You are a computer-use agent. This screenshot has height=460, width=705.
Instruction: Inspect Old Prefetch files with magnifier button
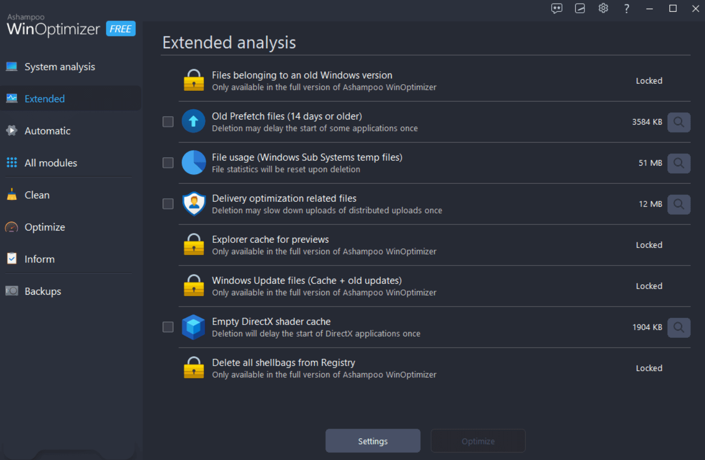(679, 122)
